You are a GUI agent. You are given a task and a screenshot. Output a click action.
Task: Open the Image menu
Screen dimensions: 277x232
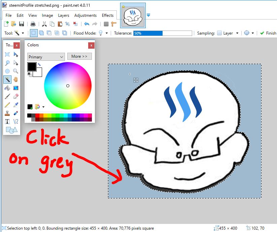tap(47, 15)
